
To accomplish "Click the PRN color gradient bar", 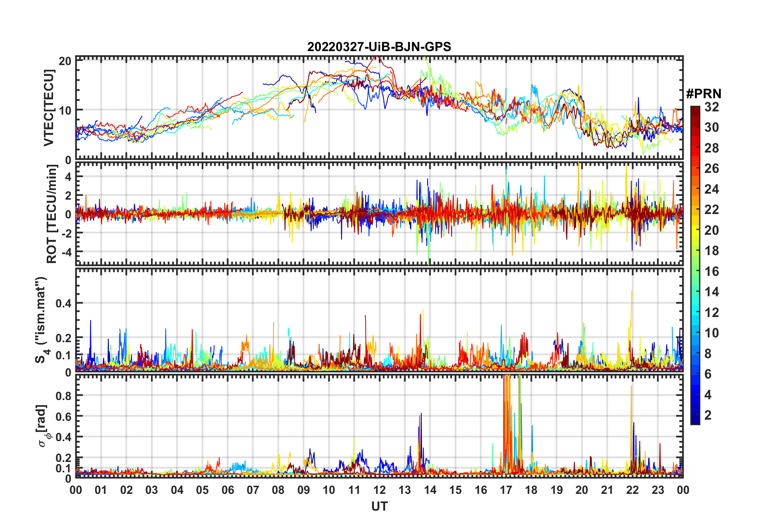I will (x=695, y=265).
